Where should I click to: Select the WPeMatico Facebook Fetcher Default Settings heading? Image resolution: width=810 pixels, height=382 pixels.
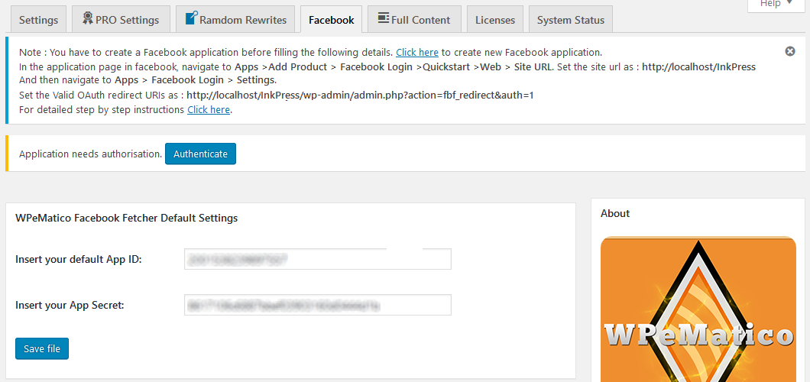pyautogui.click(x=127, y=218)
